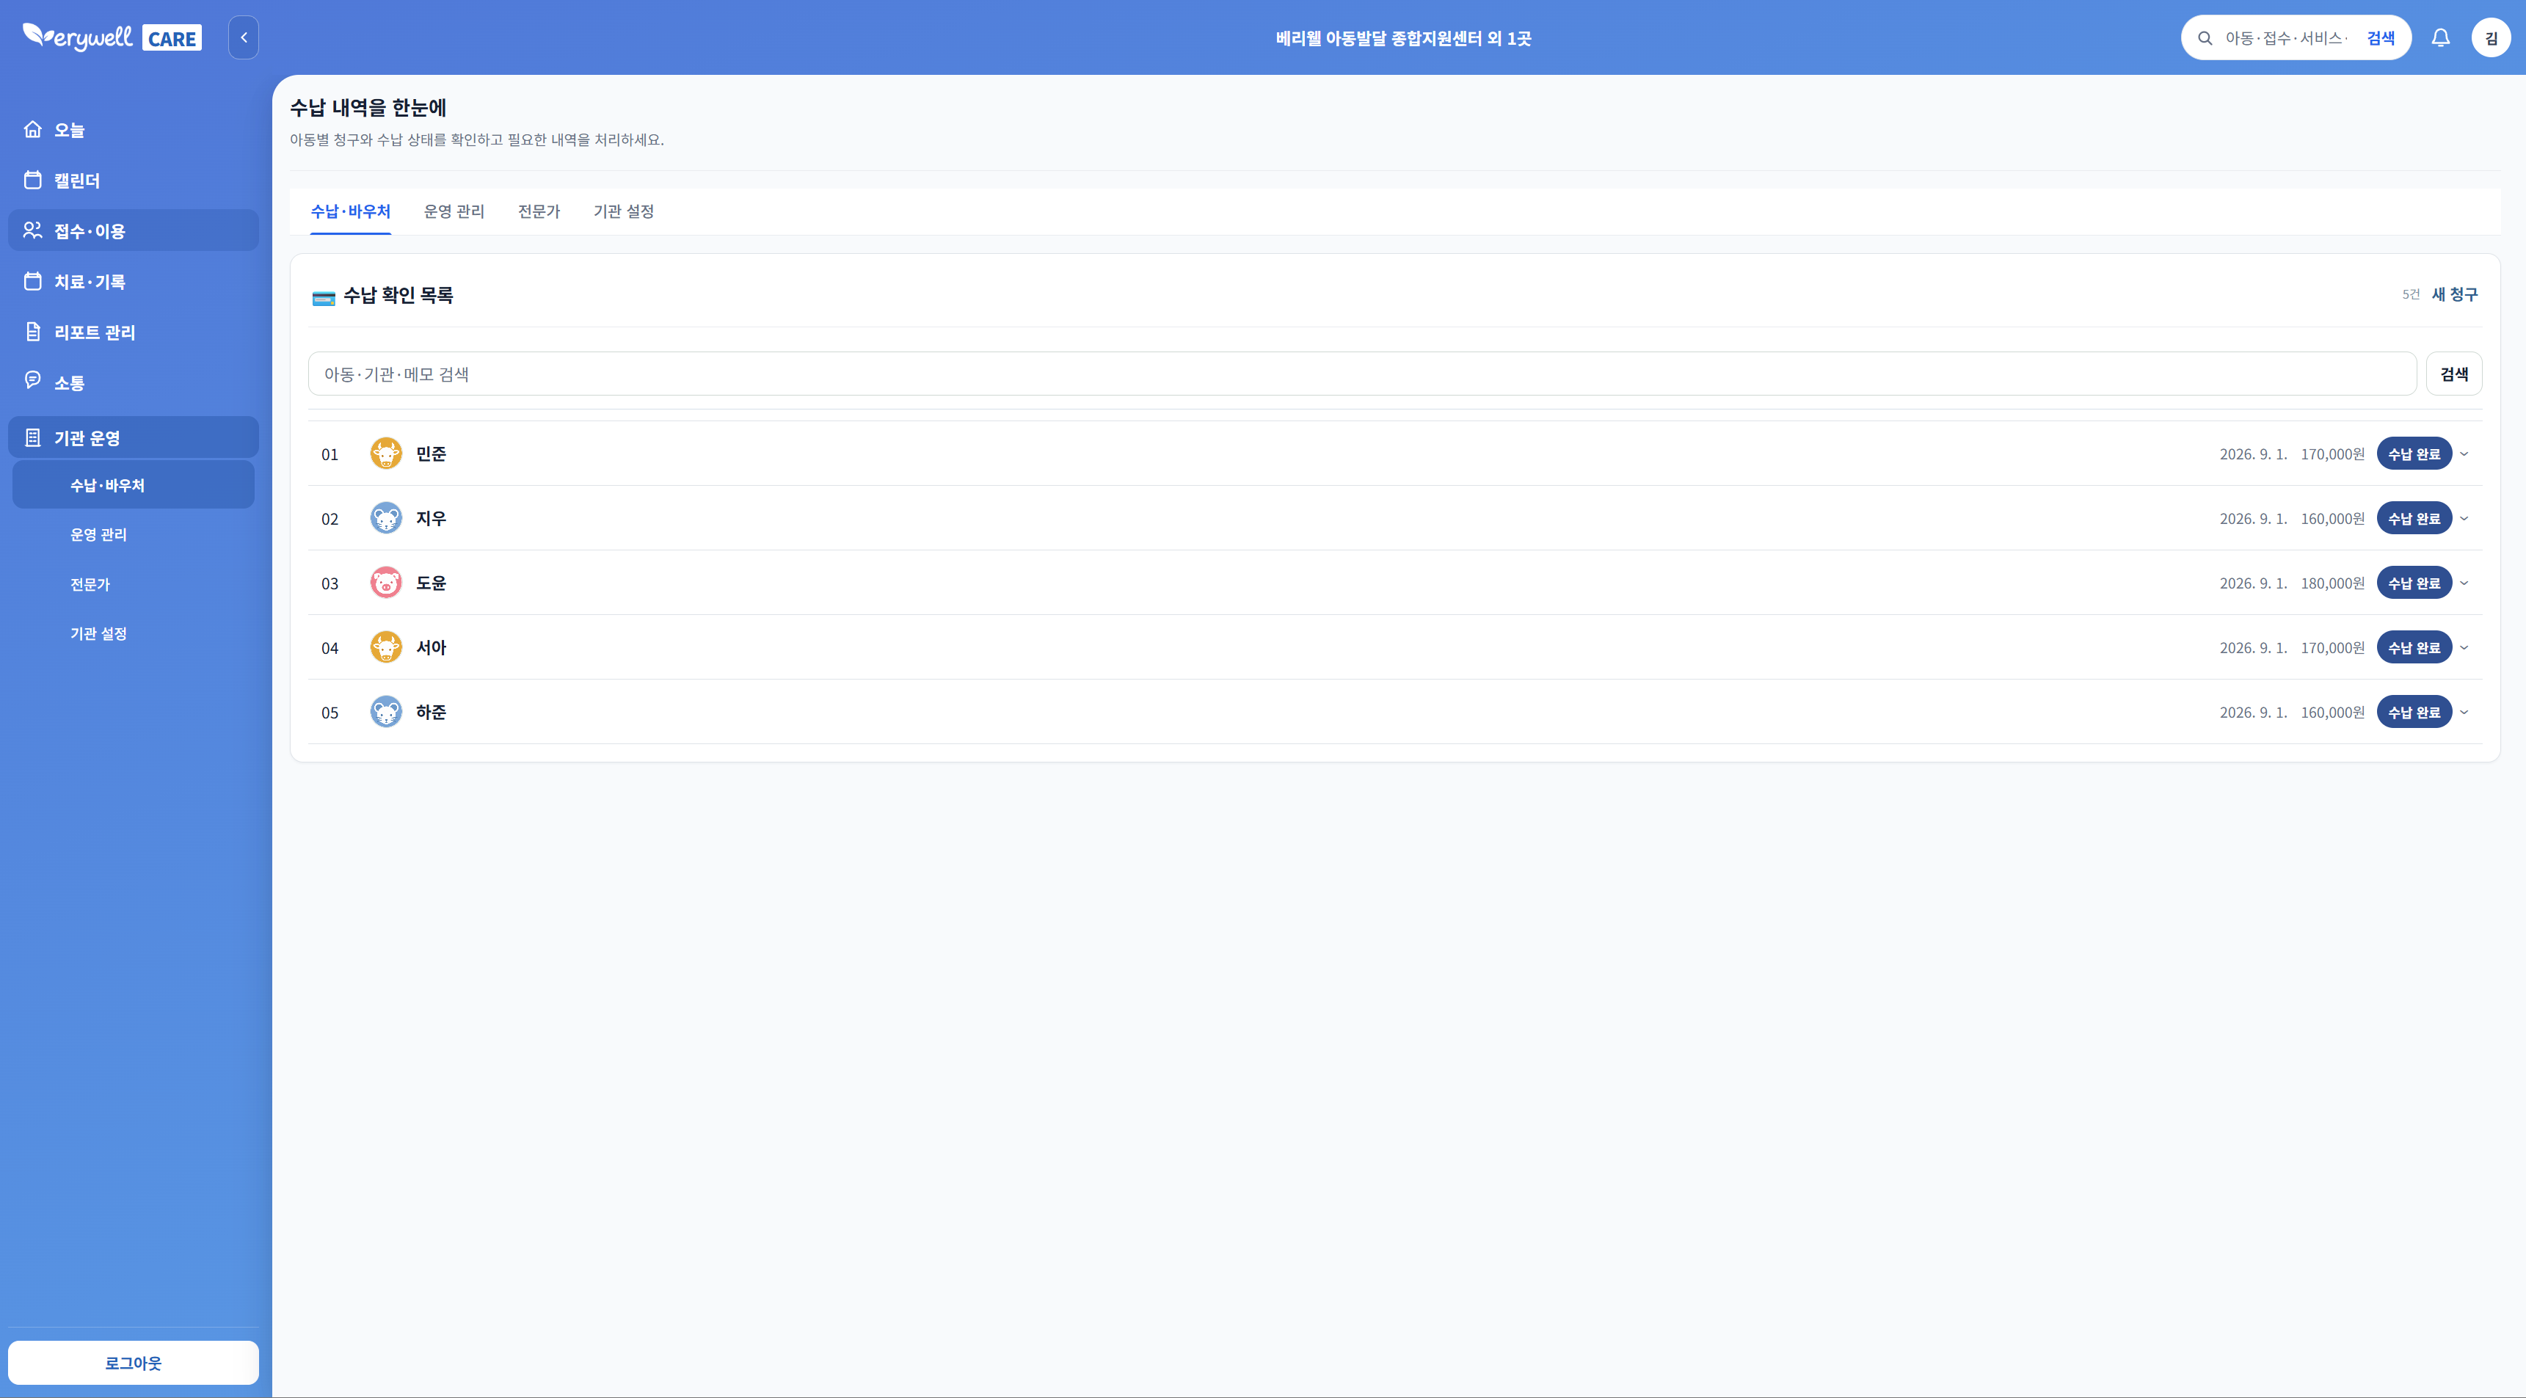
Task: Open 접수·이용 in the sidebar
Action: tap(134, 230)
